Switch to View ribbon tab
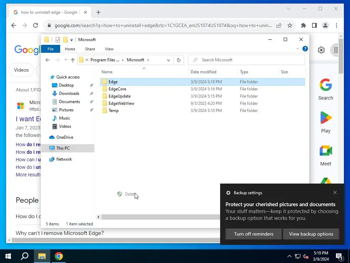 pyautogui.click(x=109, y=49)
